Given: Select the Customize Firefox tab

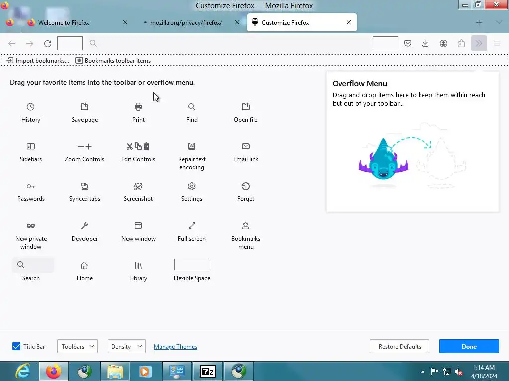Looking at the screenshot, I should point(302,22).
